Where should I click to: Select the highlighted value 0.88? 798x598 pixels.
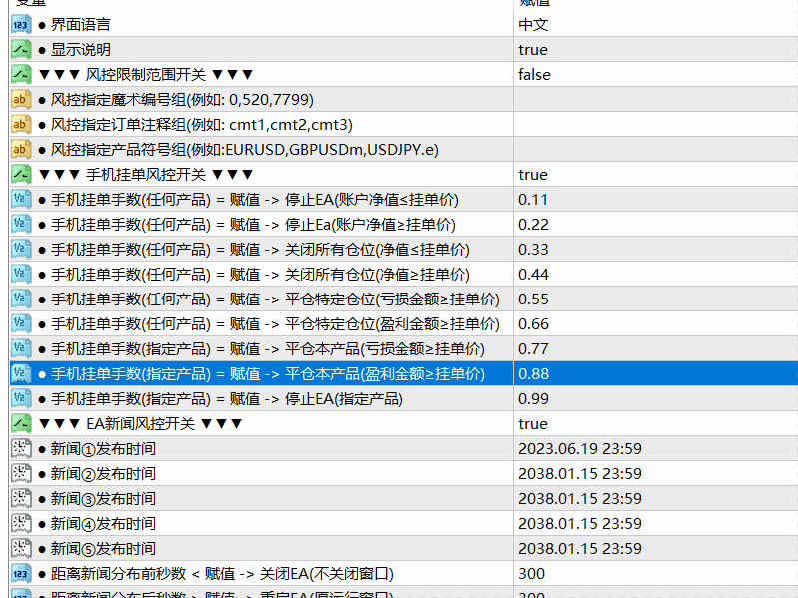coord(533,373)
